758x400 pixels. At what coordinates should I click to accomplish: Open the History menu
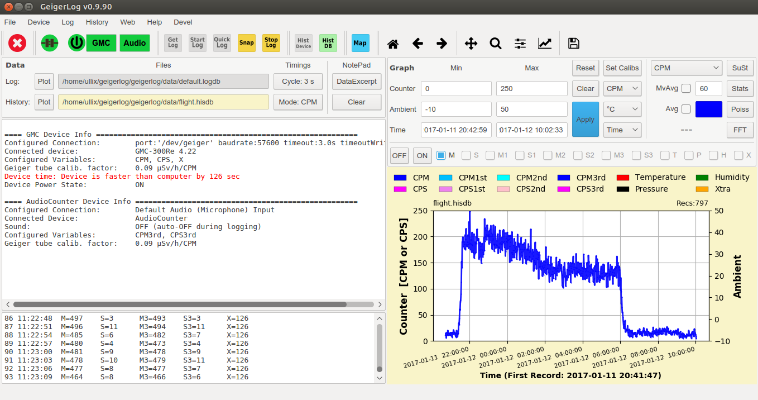click(97, 22)
